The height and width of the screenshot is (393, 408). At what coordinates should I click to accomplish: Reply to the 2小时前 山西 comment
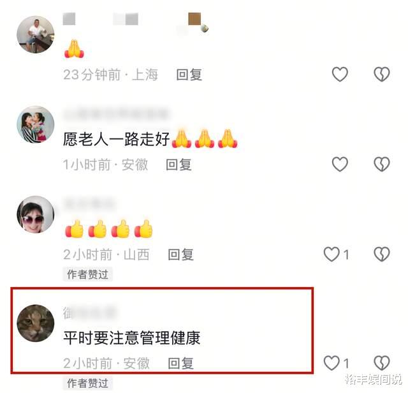(180, 255)
